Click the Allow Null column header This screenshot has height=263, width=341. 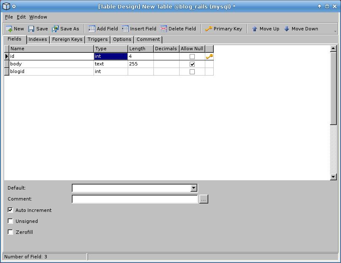pos(192,49)
